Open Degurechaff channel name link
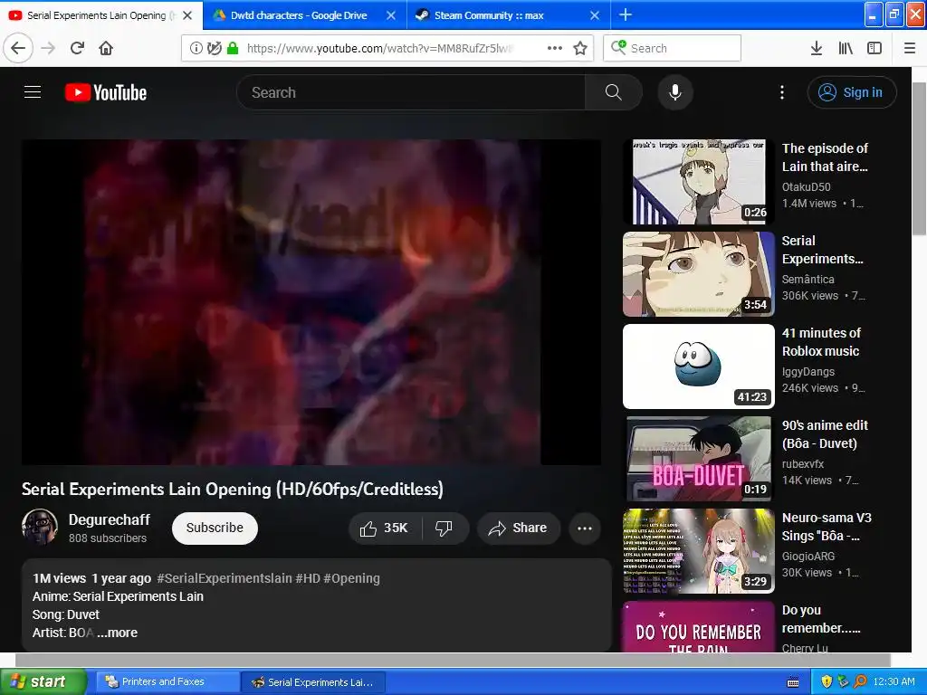This screenshot has height=695, width=927. click(110, 519)
